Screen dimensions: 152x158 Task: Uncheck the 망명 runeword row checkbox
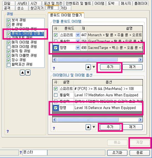(x=56, y=48)
